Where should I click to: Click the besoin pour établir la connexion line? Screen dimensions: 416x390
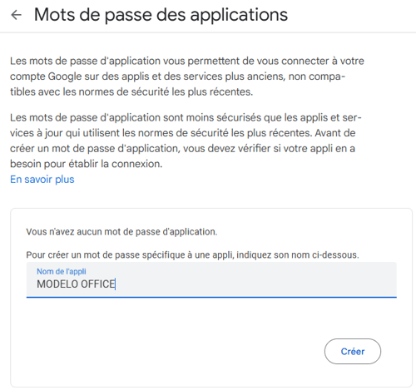coord(87,164)
